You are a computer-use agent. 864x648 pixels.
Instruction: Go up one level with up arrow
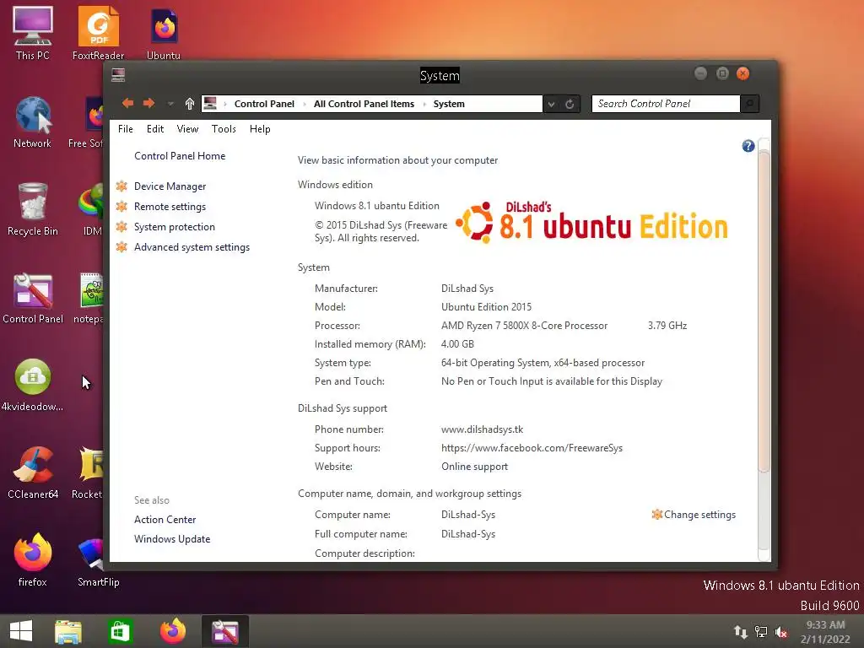click(x=190, y=103)
